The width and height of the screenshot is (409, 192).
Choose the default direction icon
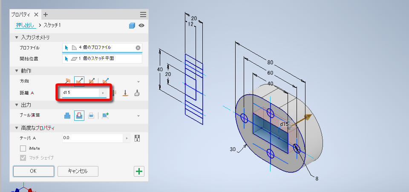coord(68,81)
